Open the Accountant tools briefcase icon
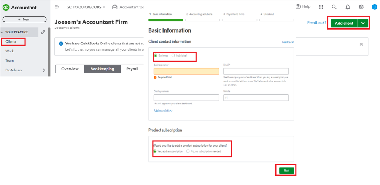The width and height of the screenshot is (380, 185). [114, 7]
